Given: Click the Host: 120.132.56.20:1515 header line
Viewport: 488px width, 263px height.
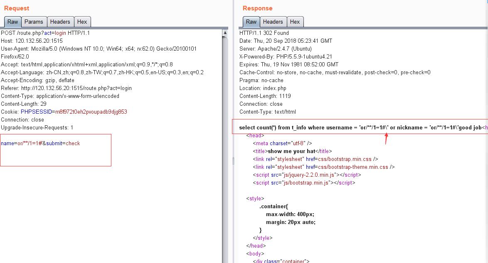Looking at the screenshot, I should pos(32,41).
